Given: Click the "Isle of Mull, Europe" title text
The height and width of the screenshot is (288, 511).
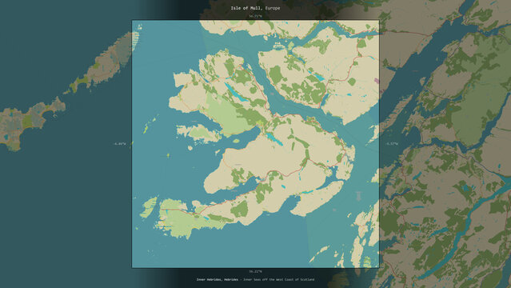Looking at the screenshot, I should click(255, 8).
